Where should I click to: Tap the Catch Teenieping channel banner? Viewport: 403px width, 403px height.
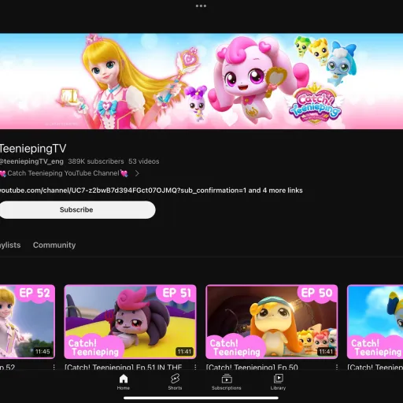pos(201,81)
